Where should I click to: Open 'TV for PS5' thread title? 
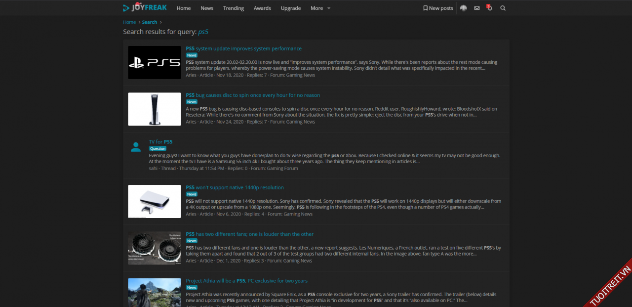coord(160,142)
